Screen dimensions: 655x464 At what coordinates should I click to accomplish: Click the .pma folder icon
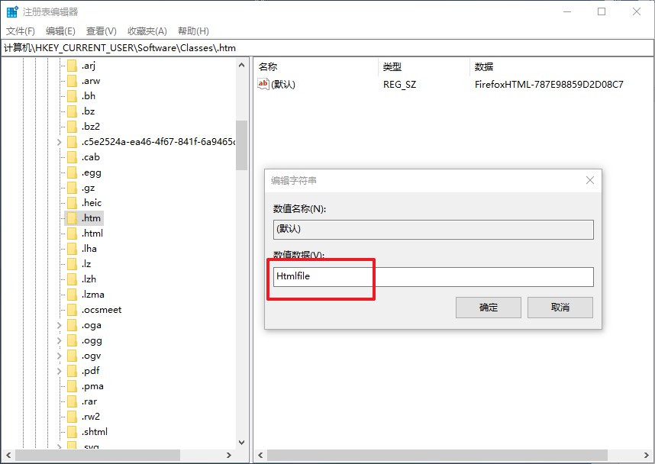(x=73, y=386)
